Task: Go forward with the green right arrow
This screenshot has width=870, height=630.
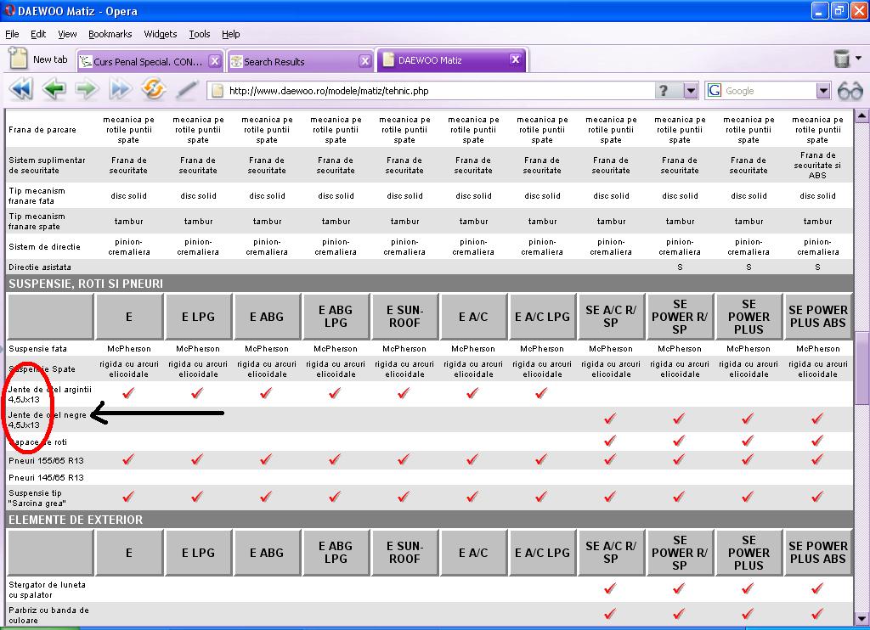Action: pyautogui.click(x=86, y=89)
